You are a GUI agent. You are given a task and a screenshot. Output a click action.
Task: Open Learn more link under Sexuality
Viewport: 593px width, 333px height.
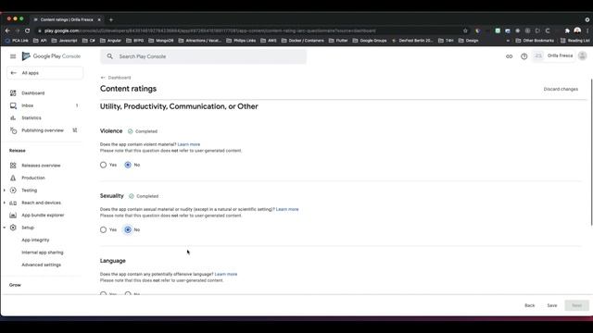tap(287, 209)
